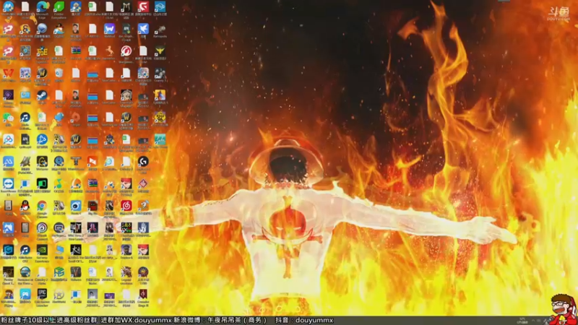This screenshot has height=325, width=578.
Task: Open the QQ penguin shortcut
Action: click(25, 206)
